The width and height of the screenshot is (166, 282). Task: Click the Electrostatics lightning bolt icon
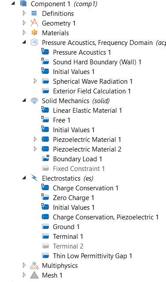pos(34,178)
